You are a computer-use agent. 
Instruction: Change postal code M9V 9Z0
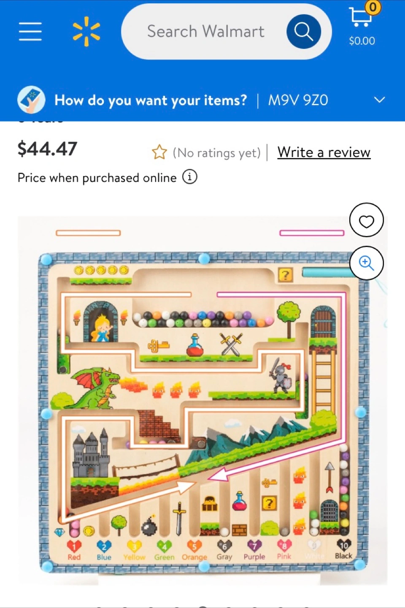pyautogui.click(x=298, y=100)
